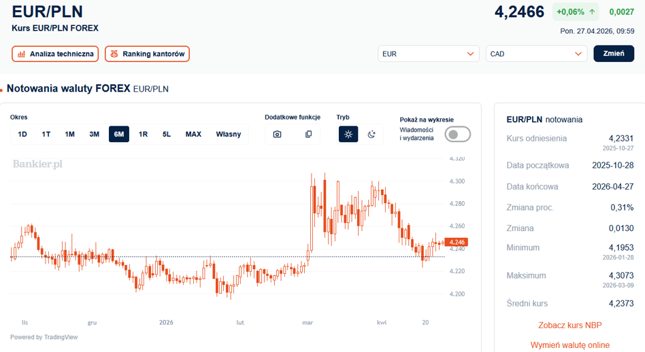
Task: Click the 'mar' time axis label
Action: coord(308,323)
